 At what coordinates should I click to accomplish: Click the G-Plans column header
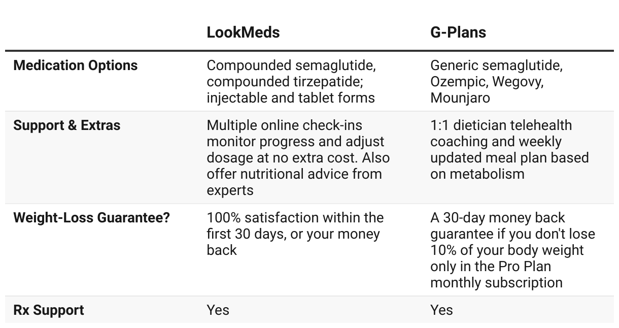(x=458, y=32)
